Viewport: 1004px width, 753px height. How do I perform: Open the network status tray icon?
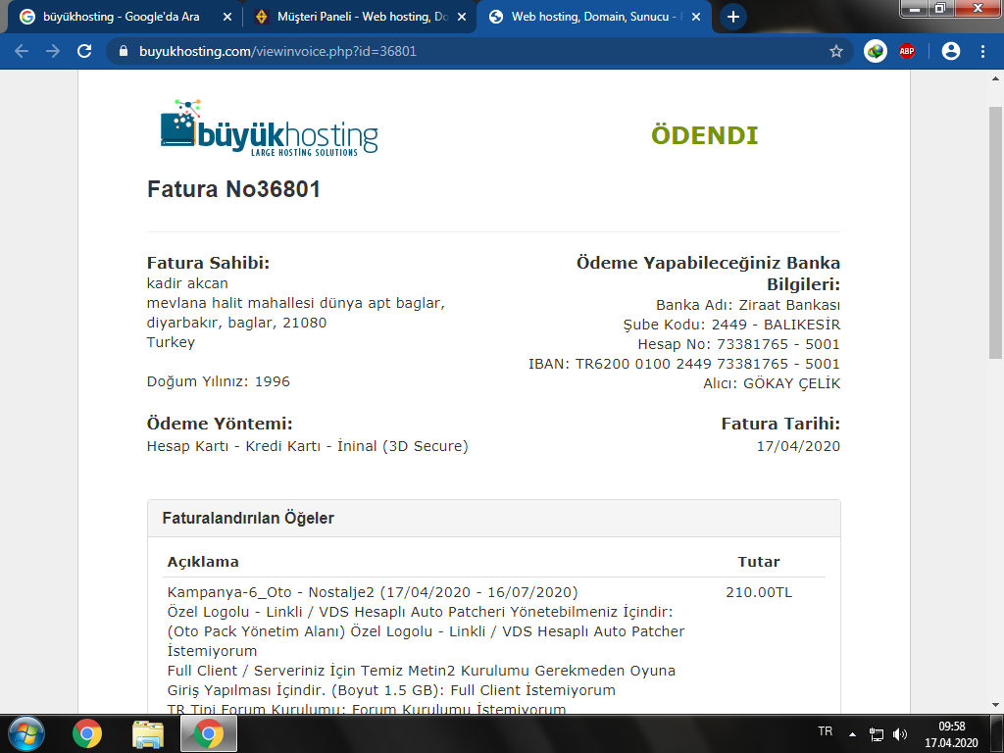pyautogui.click(x=876, y=733)
